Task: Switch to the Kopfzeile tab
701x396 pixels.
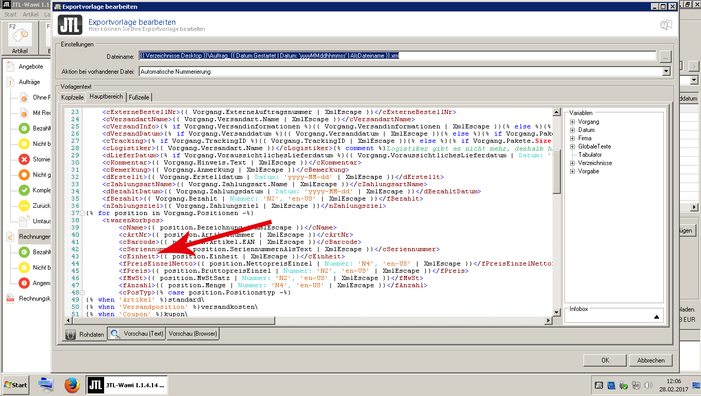Action: pos(72,97)
